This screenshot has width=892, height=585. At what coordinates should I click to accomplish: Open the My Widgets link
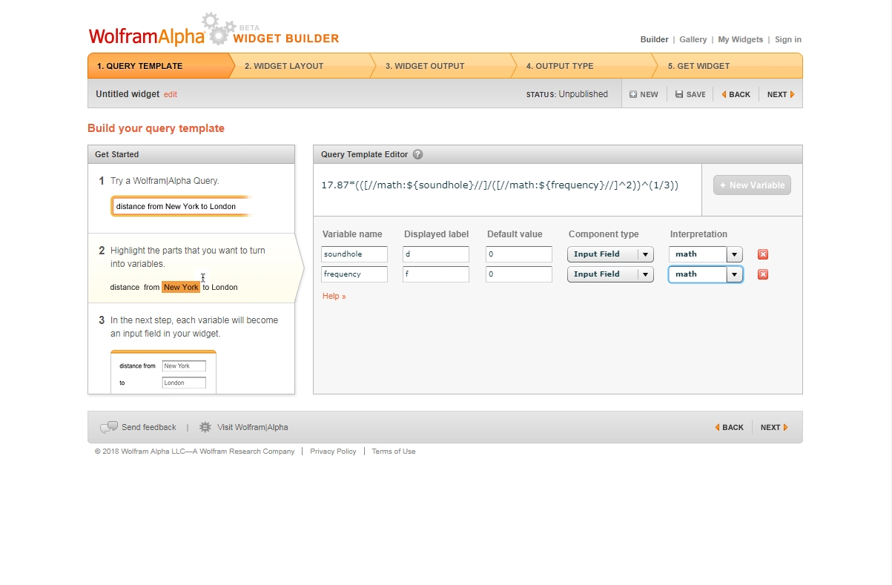point(740,39)
